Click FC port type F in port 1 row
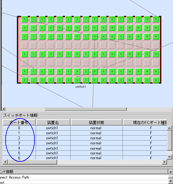Image resolution: width=173 pixels, height=184 pixels. click(151, 133)
